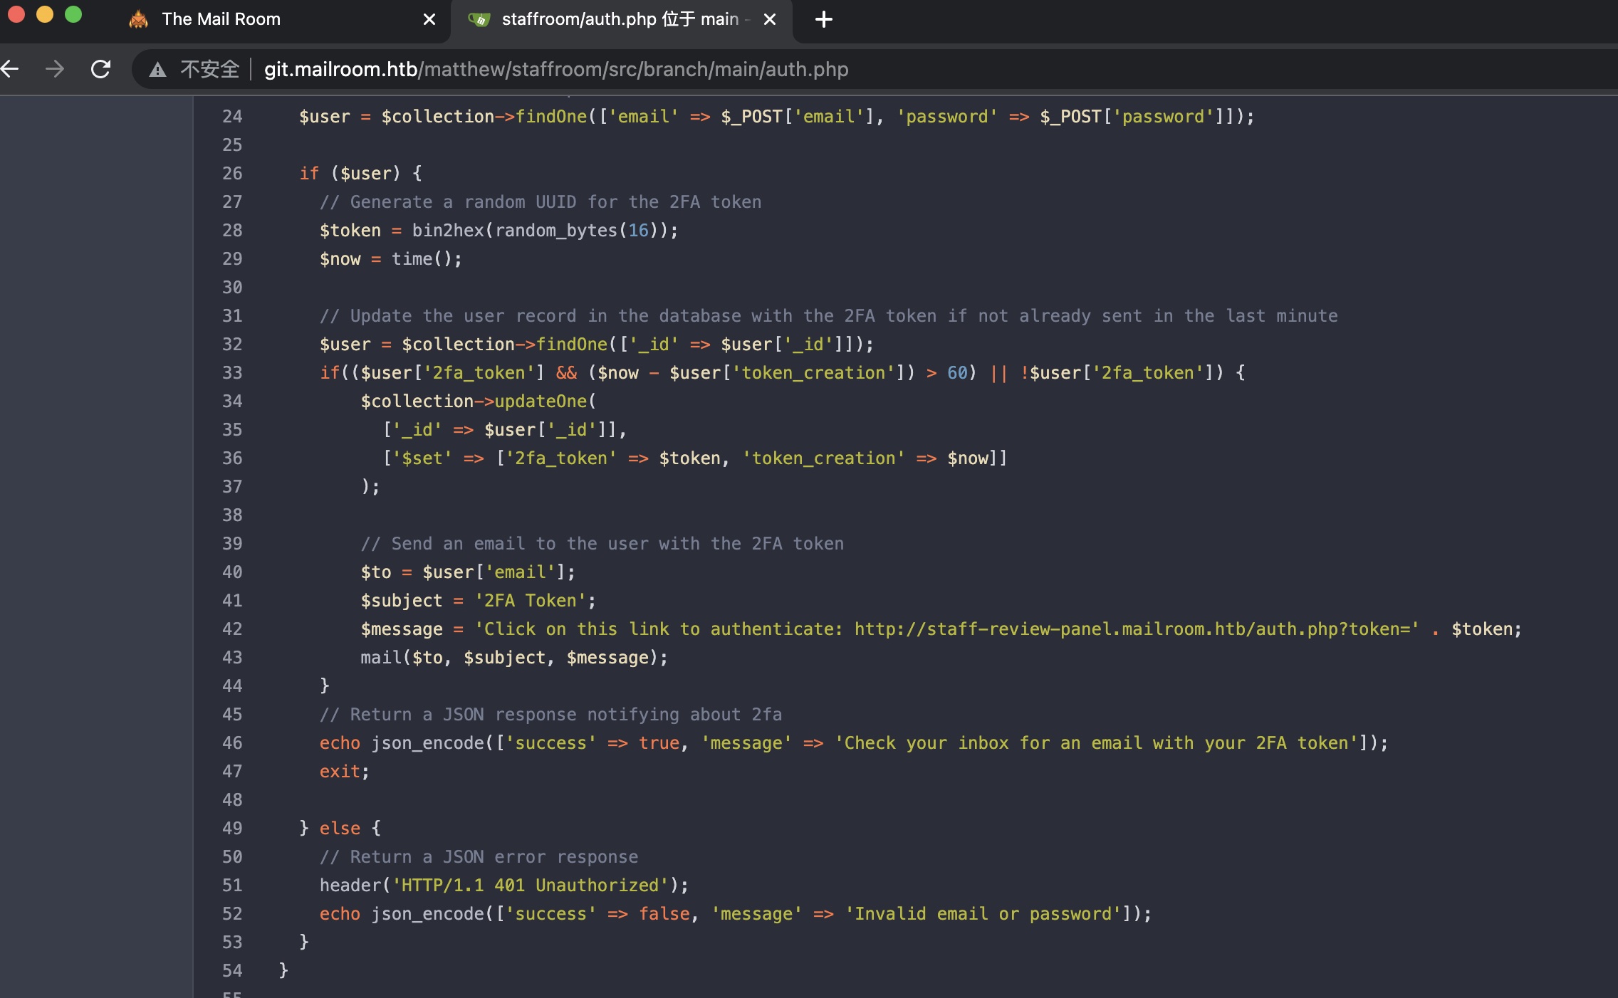1618x998 pixels.
Task: Click the updateOne call on line 34
Action: point(540,401)
